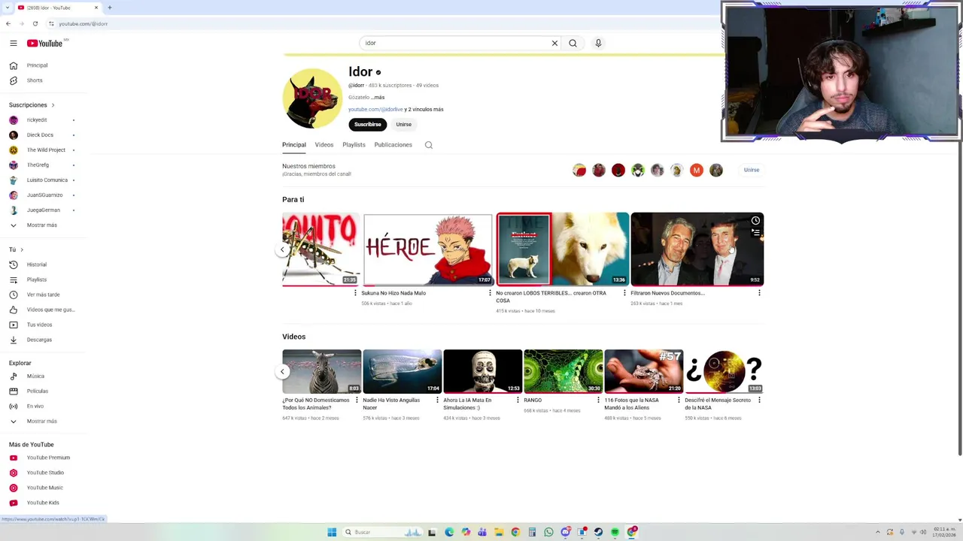Open Sukuna No Hizo Nada Malo thumbnail

[x=428, y=249]
